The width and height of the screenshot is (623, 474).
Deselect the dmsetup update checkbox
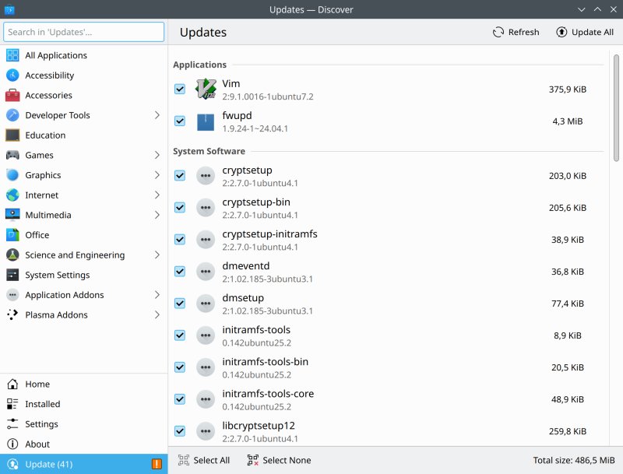coord(180,304)
